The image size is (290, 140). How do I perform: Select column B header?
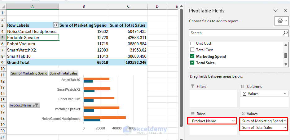tap(84, 7)
